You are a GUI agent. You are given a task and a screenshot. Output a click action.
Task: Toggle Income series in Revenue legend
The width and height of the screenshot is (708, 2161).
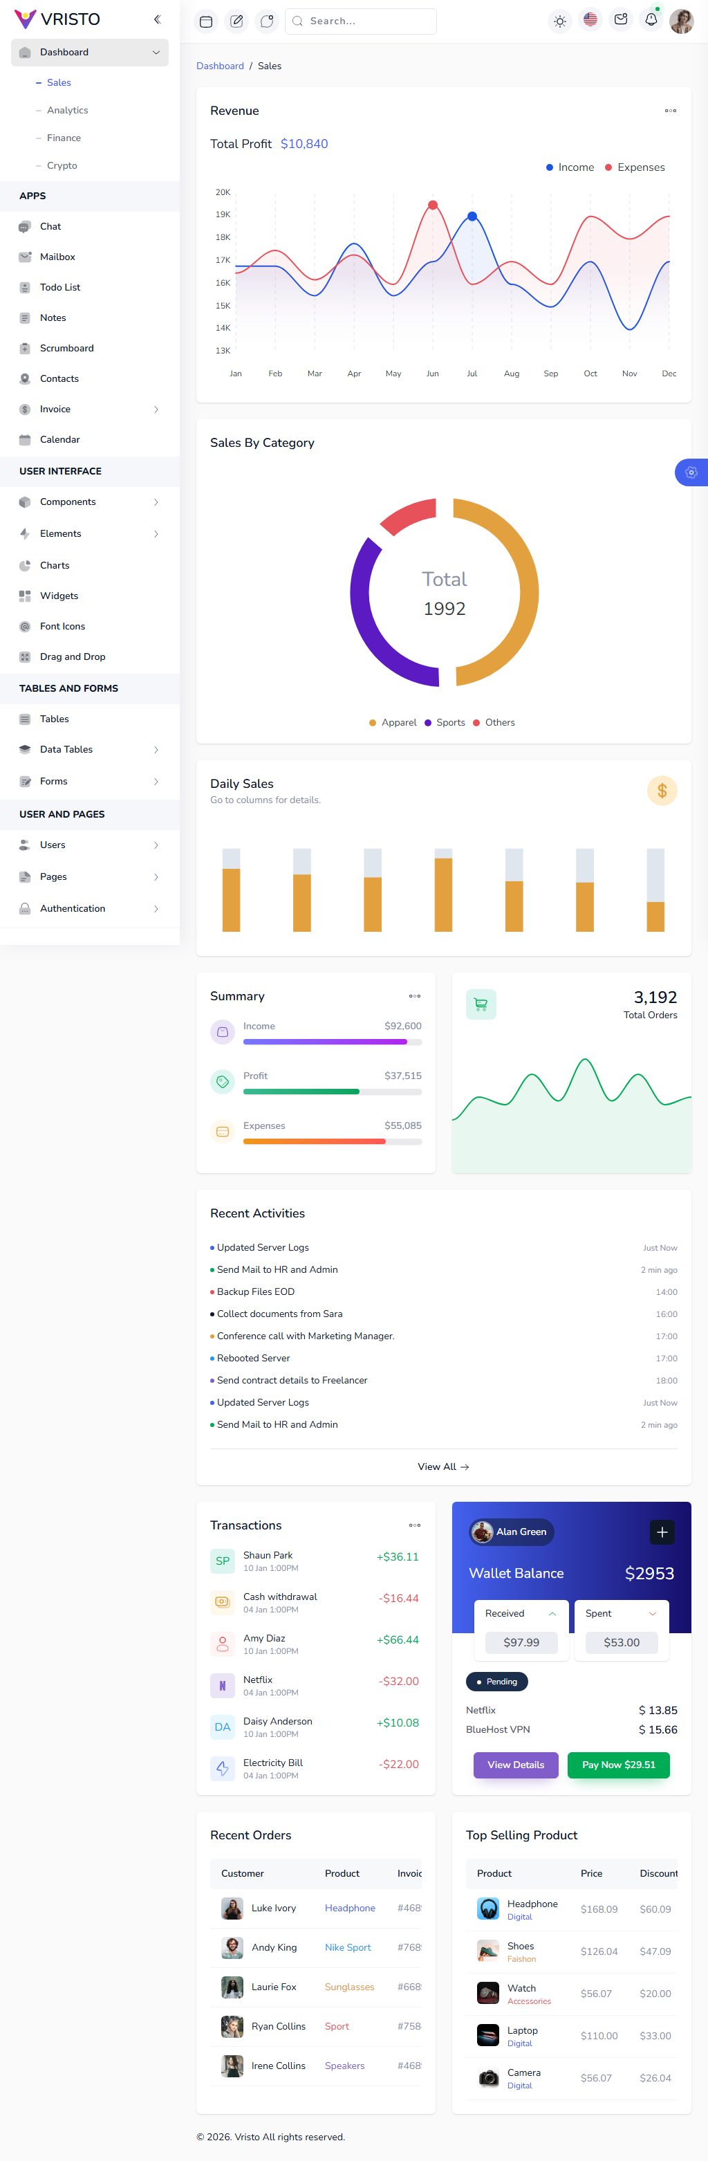click(570, 167)
